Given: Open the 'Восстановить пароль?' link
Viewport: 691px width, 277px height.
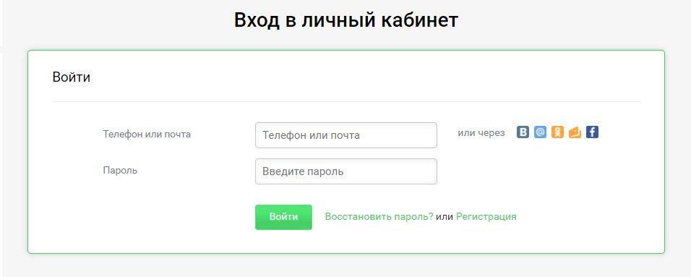Looking at the screenshot, I should coord(379,216).
